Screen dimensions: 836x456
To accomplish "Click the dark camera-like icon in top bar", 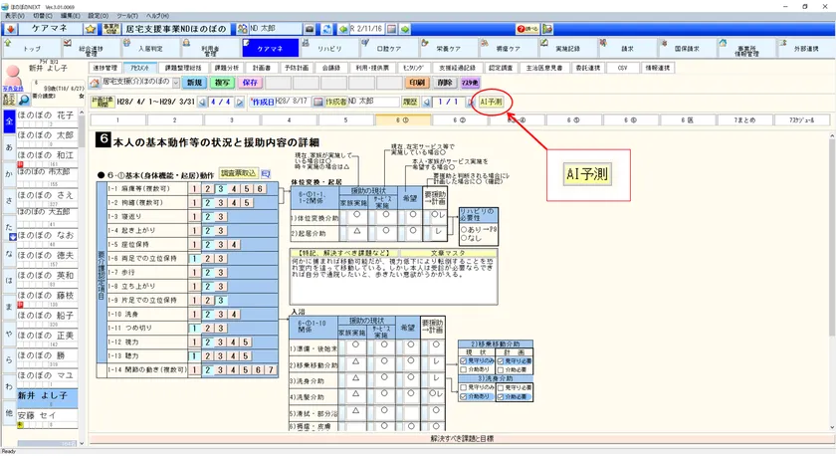I will point(310,29).
